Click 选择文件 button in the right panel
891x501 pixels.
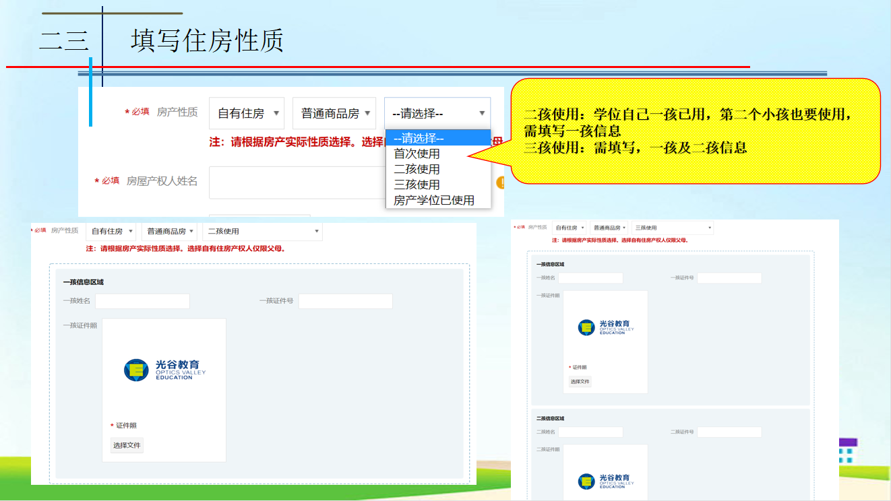pyautogui.click(x=580, y=381)
